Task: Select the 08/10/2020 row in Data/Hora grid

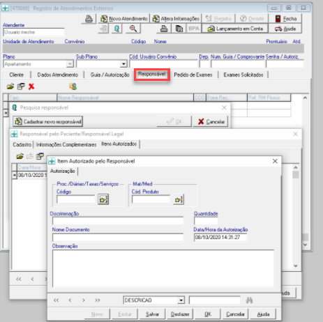Action: point(32,175)
